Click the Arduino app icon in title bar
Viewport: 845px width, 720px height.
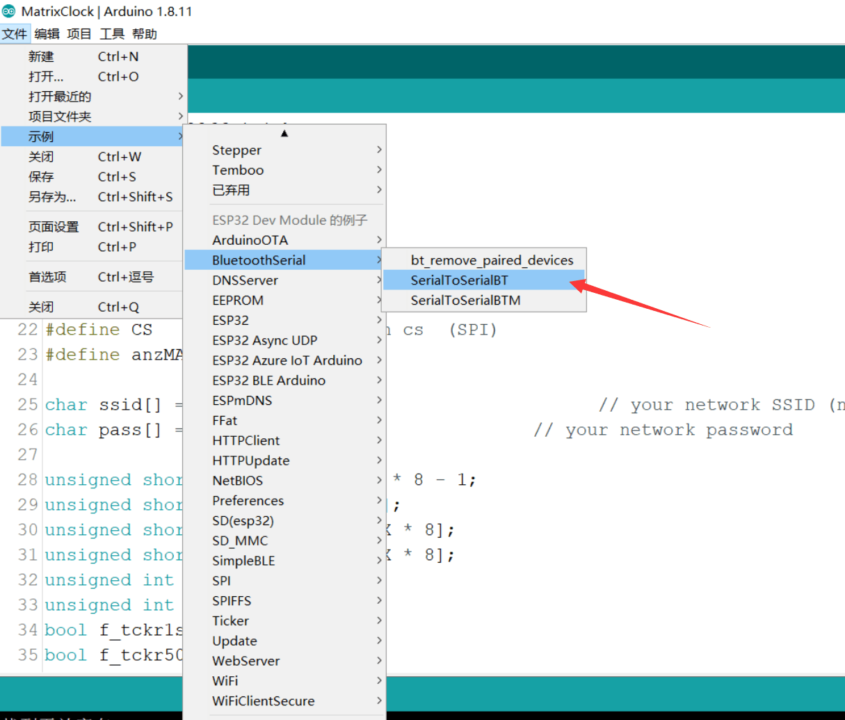[x=9, y=11]
